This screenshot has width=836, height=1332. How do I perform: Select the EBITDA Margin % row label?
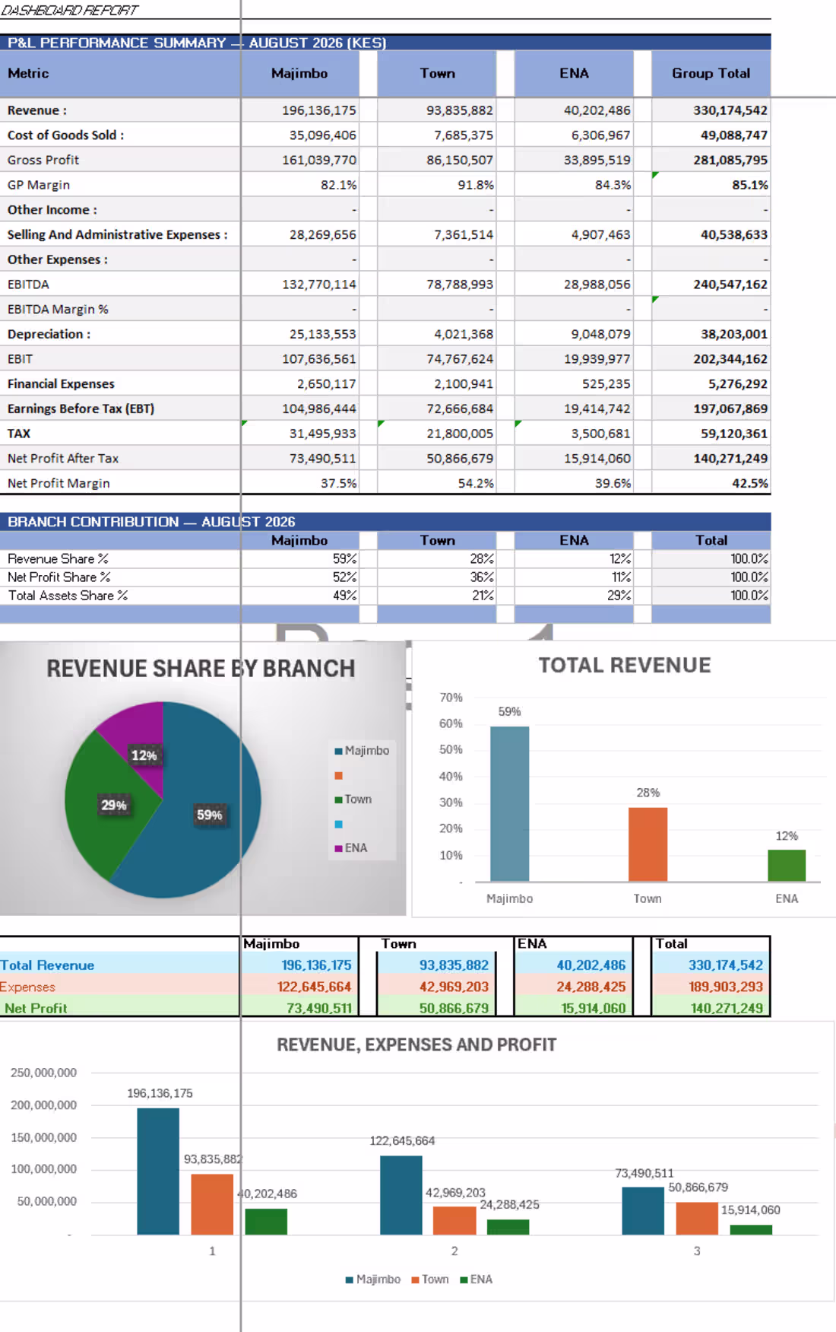click(58, 309)
